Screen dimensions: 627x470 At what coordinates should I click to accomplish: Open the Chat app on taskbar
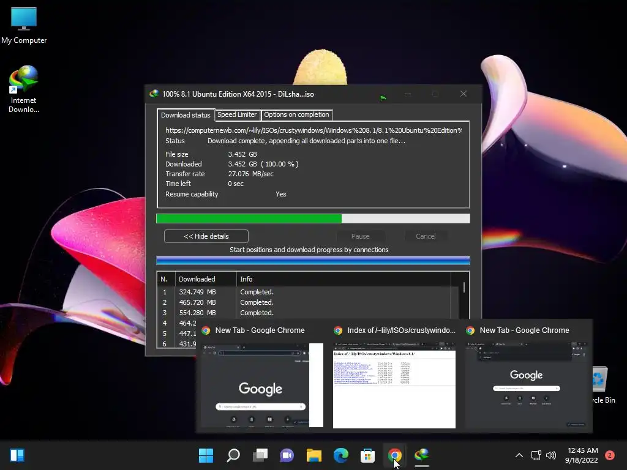pyautogui.click(x=287, y=455)
